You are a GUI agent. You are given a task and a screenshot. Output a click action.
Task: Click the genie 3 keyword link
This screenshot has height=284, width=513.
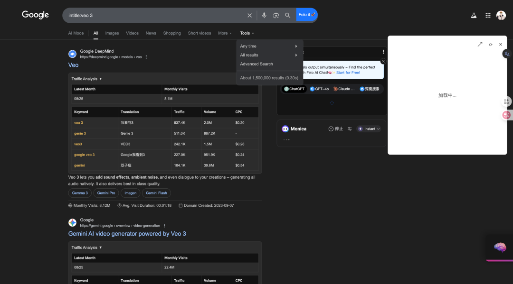[x=80, y=134]
